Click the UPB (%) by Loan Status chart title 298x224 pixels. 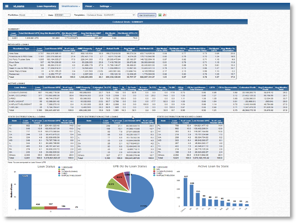(130, 166)
